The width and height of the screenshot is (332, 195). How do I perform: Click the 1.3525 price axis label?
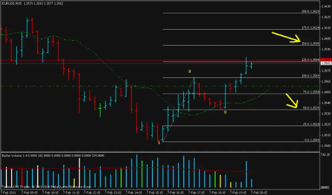326,124
